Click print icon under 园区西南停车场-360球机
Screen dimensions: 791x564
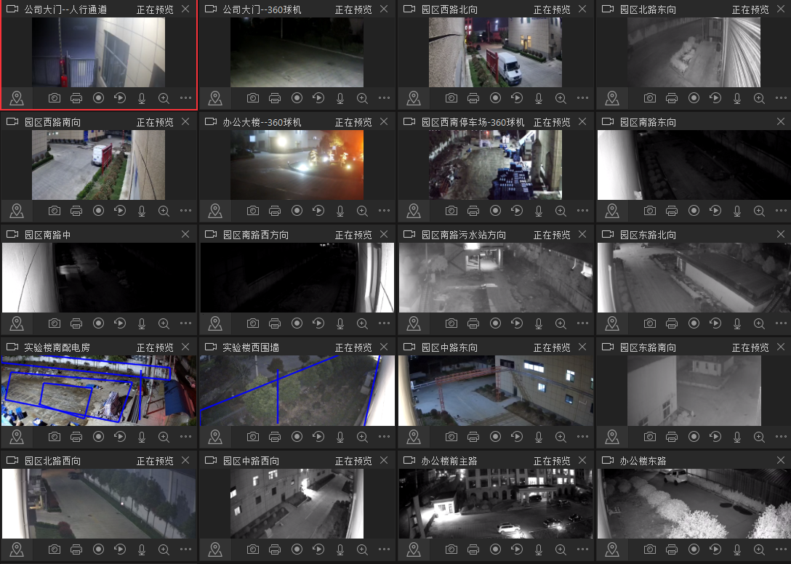tap(473, 211)
